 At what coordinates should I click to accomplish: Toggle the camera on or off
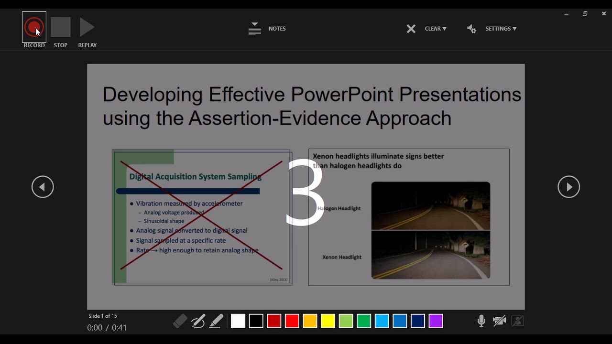[x=500, y=321]
